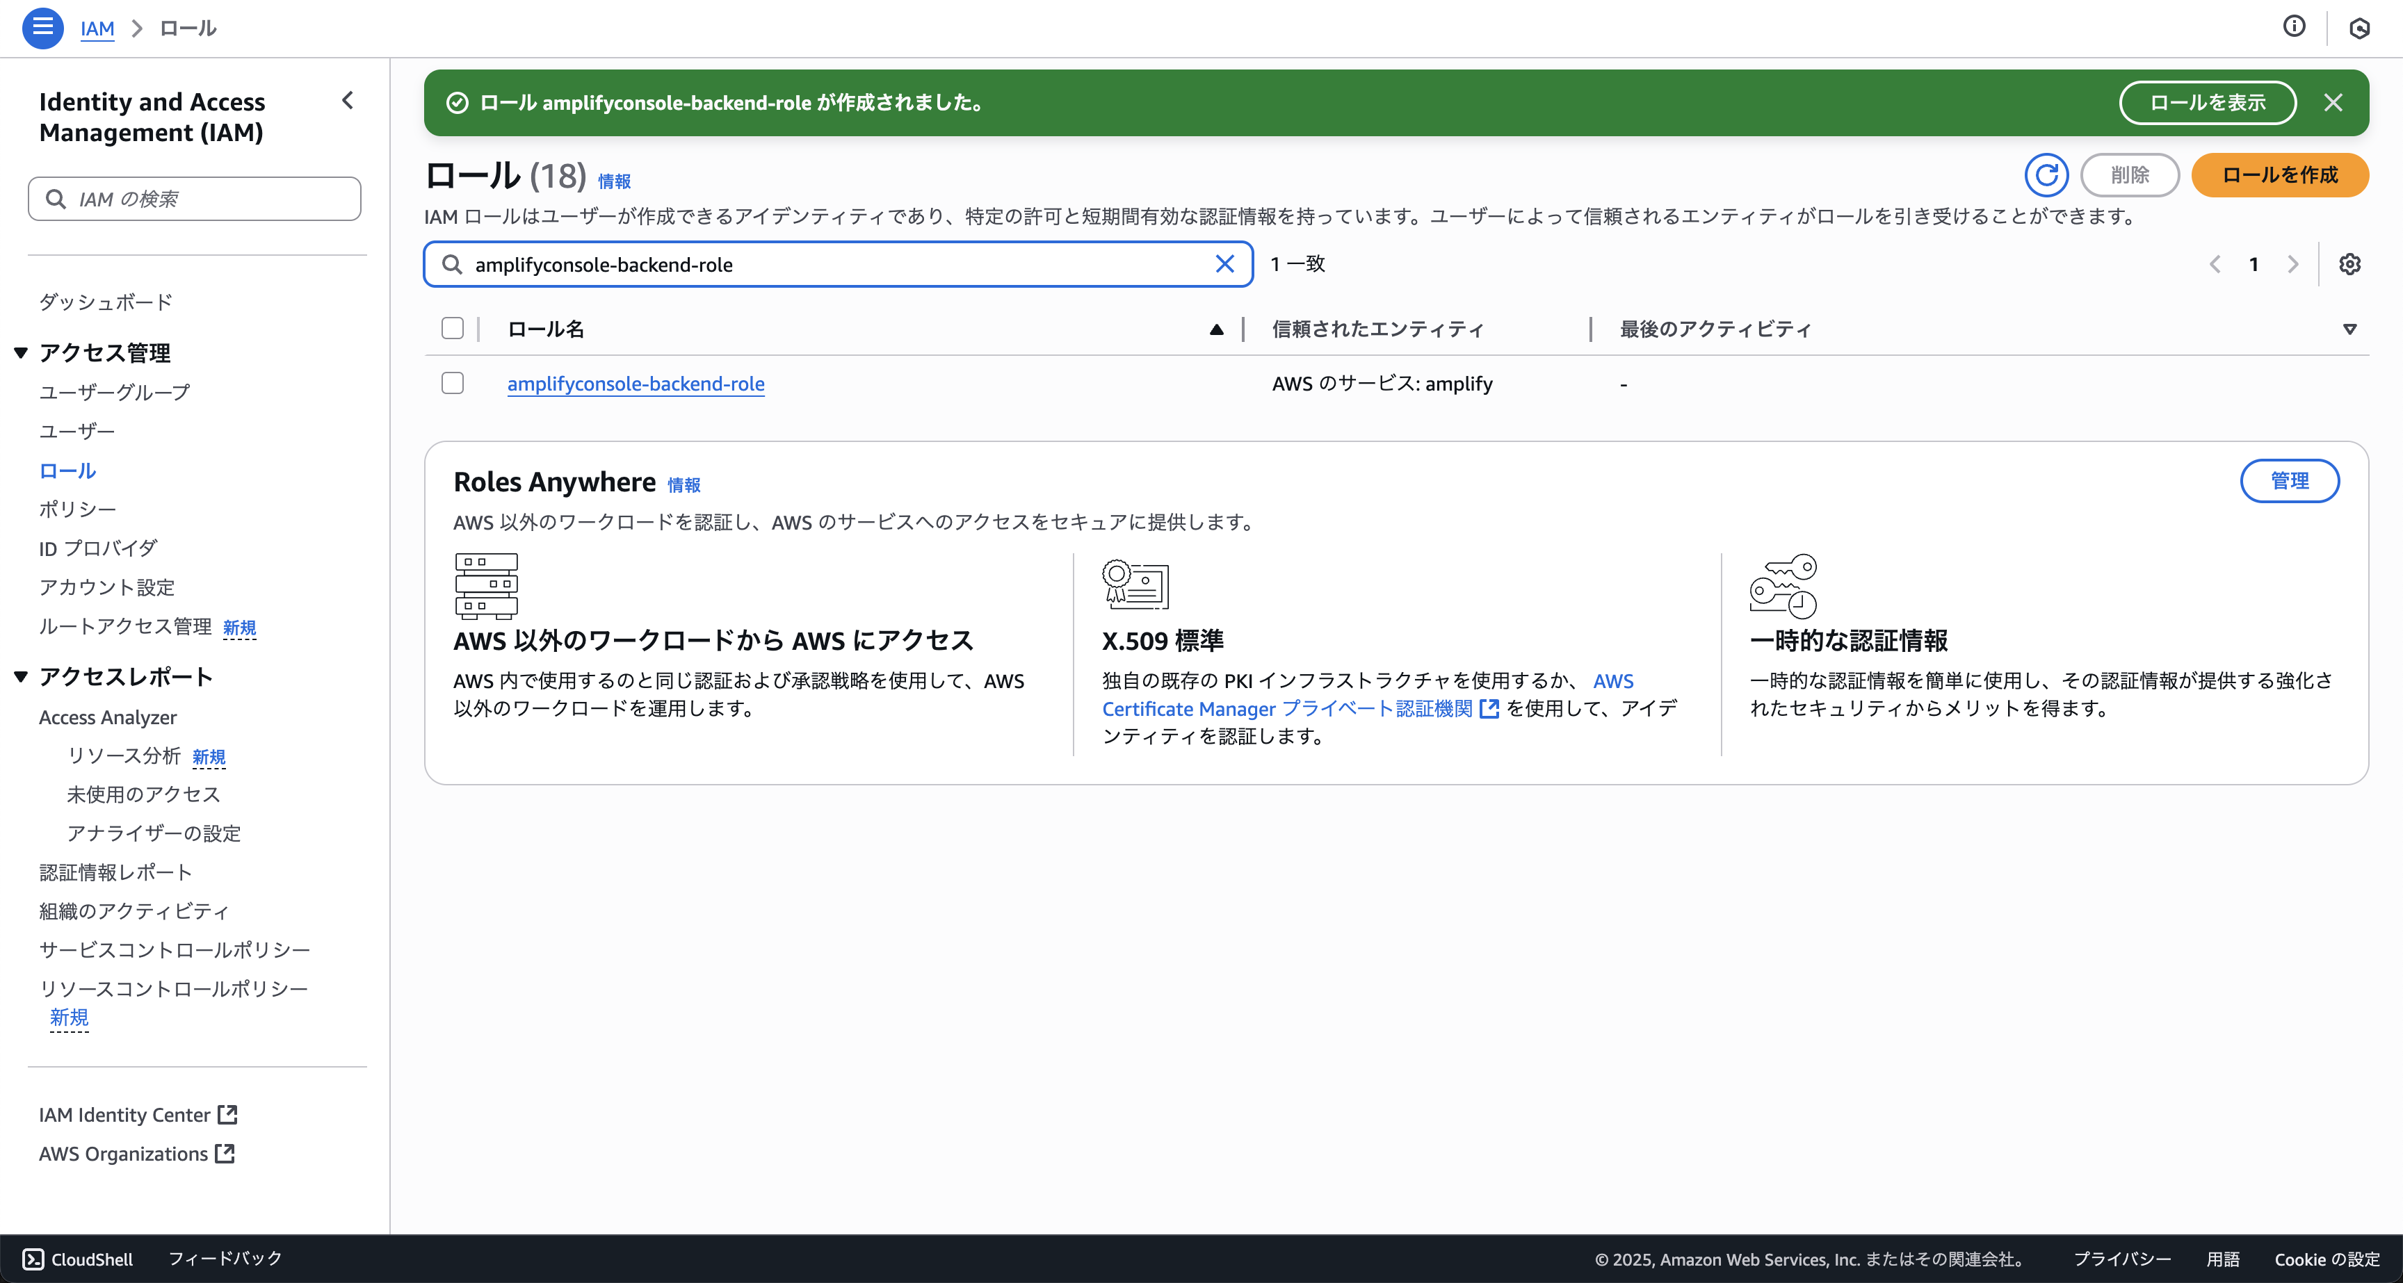The height and width of the screenshot is (1283, 2403).
Task: Click the IAM breadcrumb link
Action: click(97, 28)
